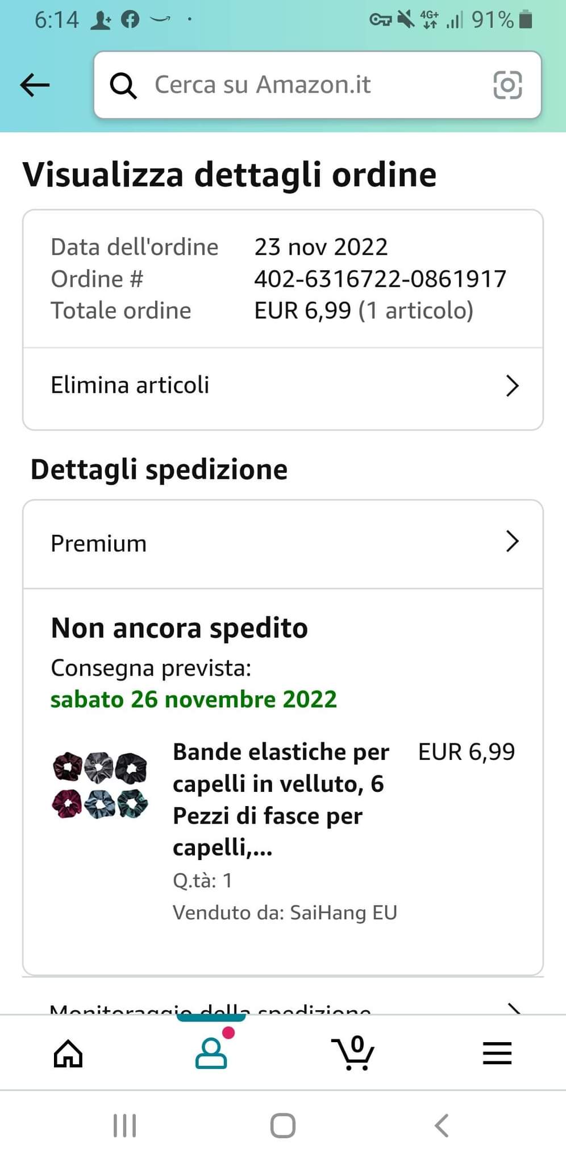
Task: Expand Elimina articoli chevron
Action: point(512,386)
